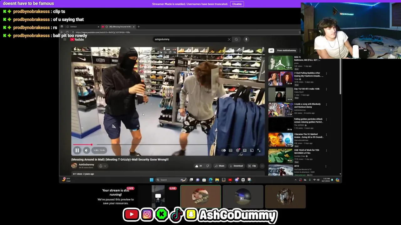
Task: Start voice search with the microphone
Action: pos(246,39)
